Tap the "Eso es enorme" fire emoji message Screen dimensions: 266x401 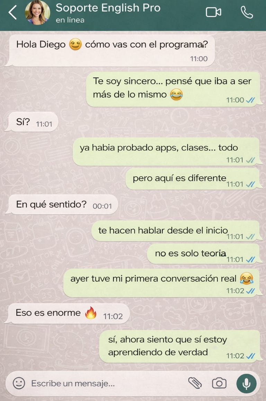(68, 313)
